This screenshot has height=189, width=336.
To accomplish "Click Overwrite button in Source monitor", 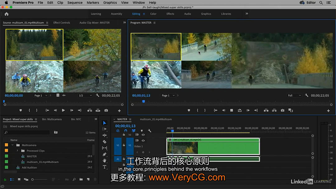I will (x=98, y=110).
